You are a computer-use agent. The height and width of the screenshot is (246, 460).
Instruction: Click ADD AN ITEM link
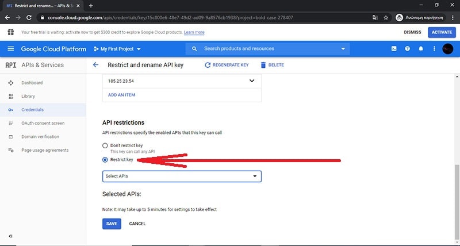121,95
